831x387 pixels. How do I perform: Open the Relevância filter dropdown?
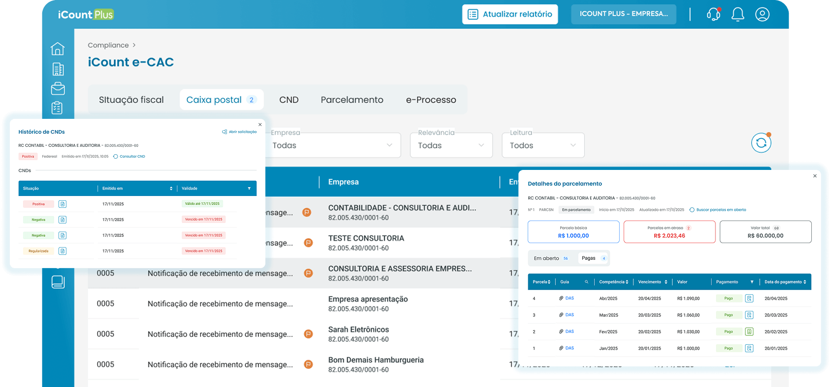click(451, 145)
